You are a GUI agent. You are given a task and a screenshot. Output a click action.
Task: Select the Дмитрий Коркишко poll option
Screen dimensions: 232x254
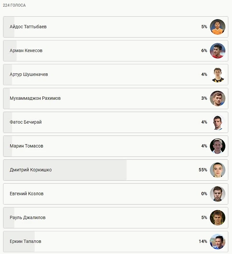point(116,170)
